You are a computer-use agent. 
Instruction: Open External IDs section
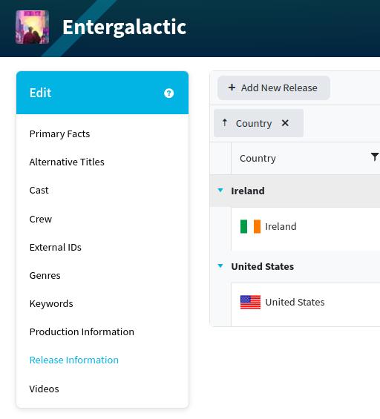pos(56,247)
